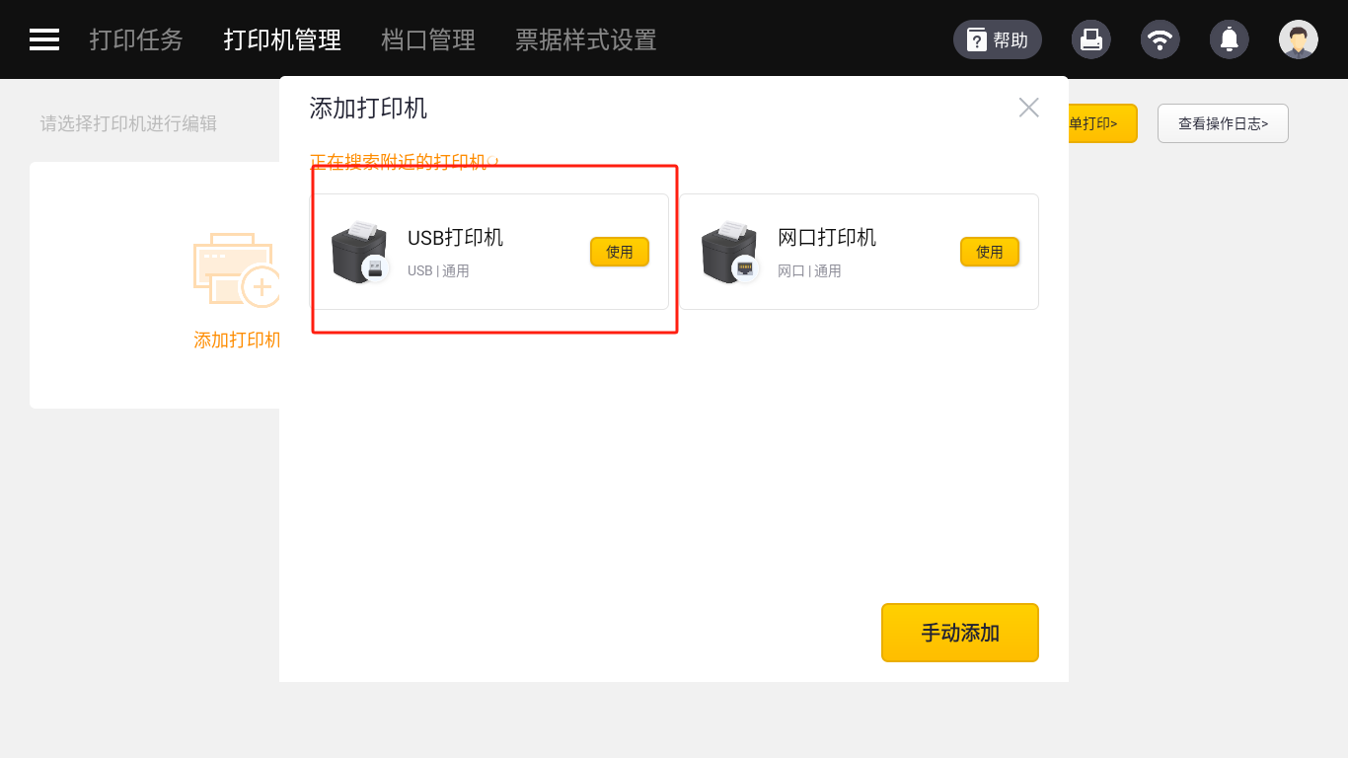Click the USB打印机 printer image
Screen dimensions: 1348x758
[x=360, y=252]
